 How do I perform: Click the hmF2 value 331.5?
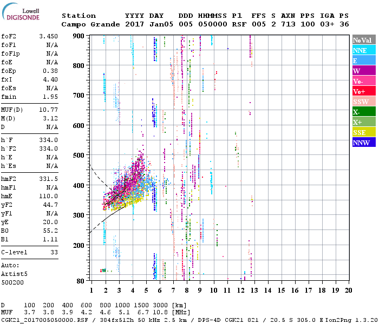tap(49, 179)
